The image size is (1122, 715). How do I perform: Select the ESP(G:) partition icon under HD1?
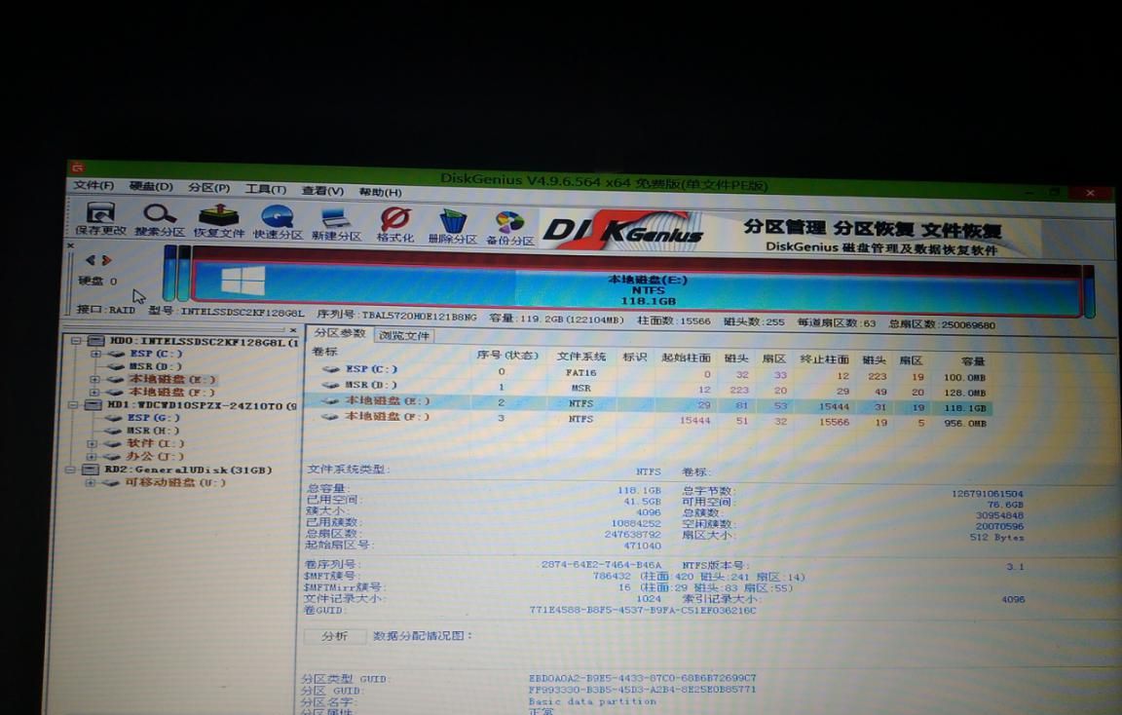114,418
